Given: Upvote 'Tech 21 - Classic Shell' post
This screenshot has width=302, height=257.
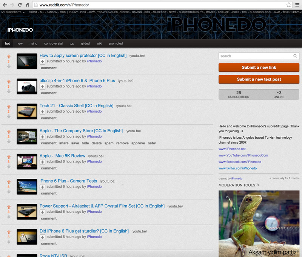Looking at the screenshot, I should 9,107.
